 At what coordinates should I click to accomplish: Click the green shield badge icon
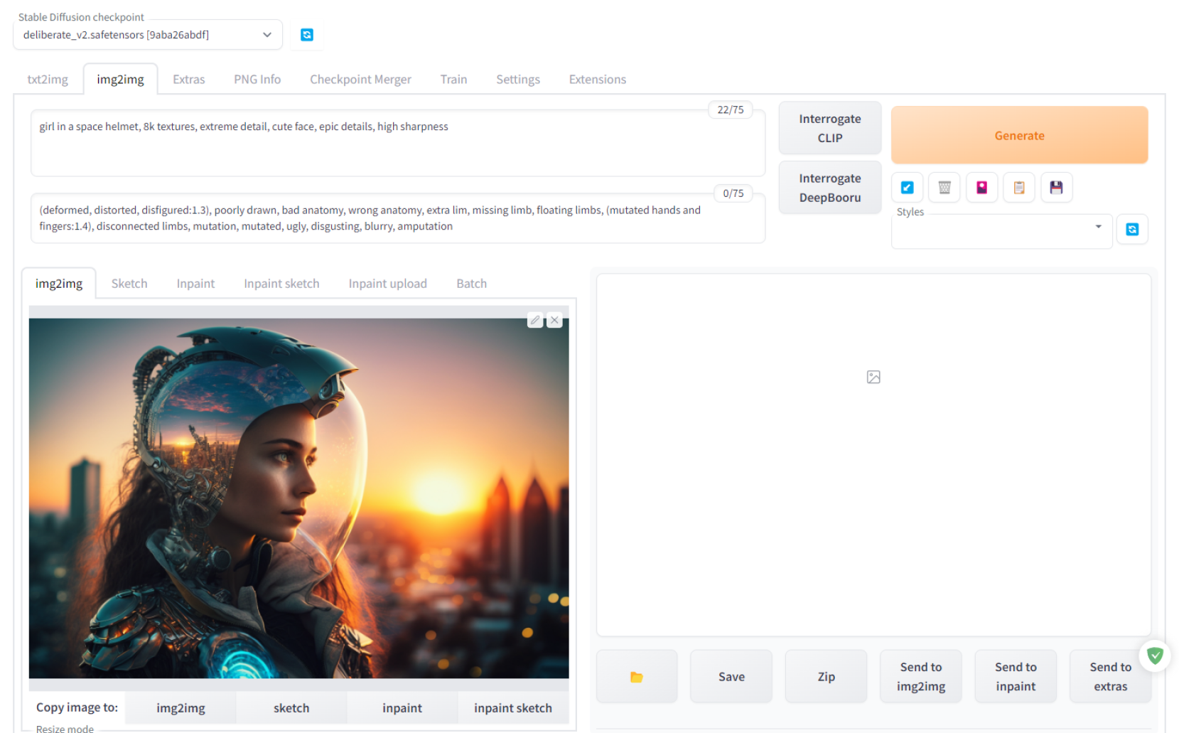click(x=1155, y=656)
